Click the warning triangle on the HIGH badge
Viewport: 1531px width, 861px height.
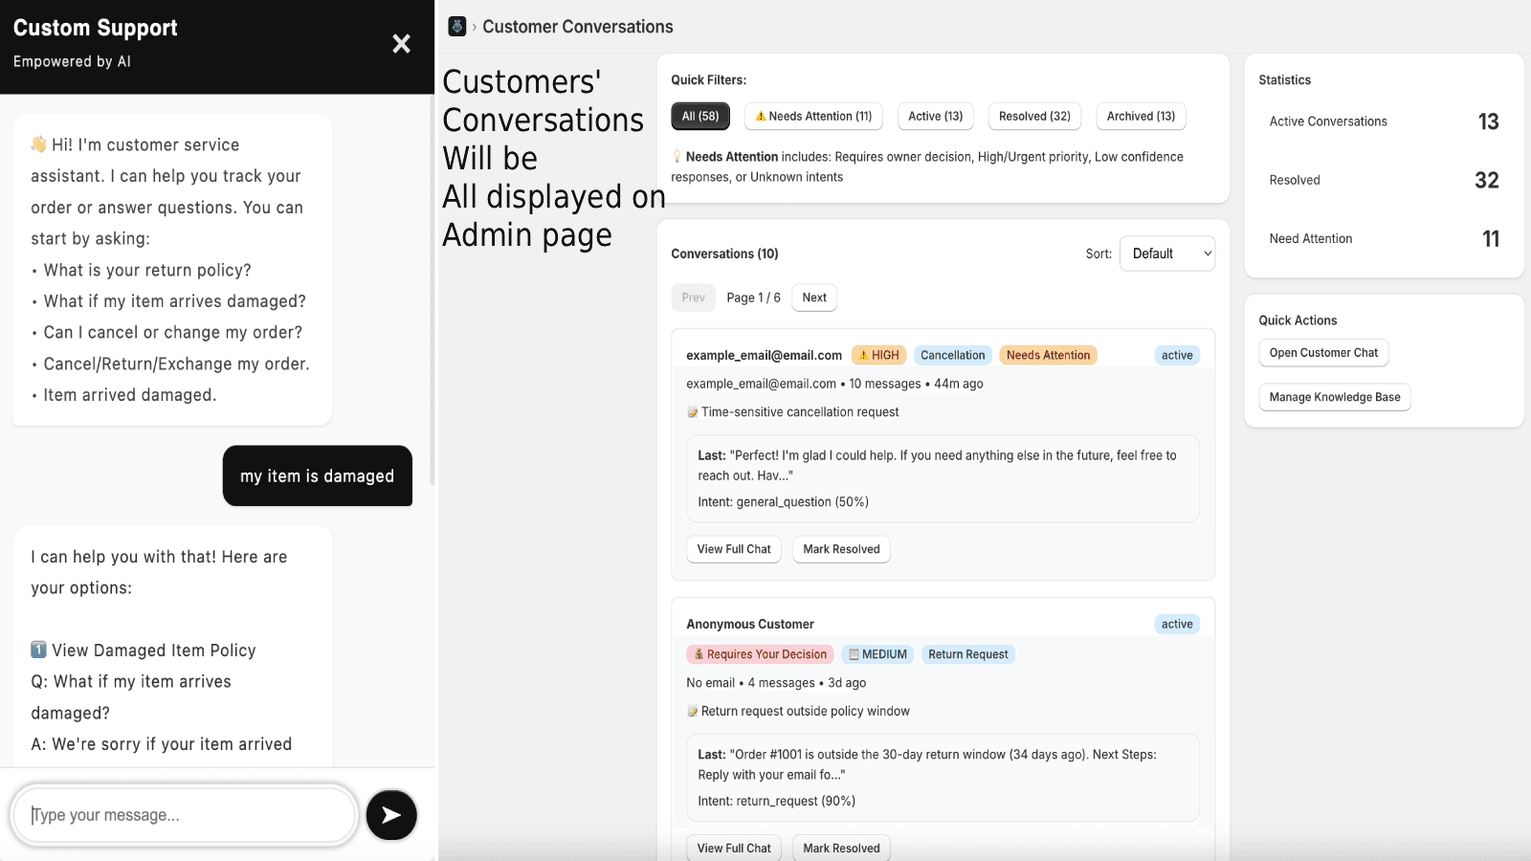click(x=865, y=354)
